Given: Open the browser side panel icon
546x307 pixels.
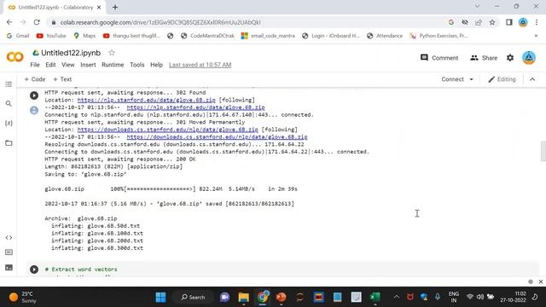Looking at the screenshot, I should [x=509, y=22].
